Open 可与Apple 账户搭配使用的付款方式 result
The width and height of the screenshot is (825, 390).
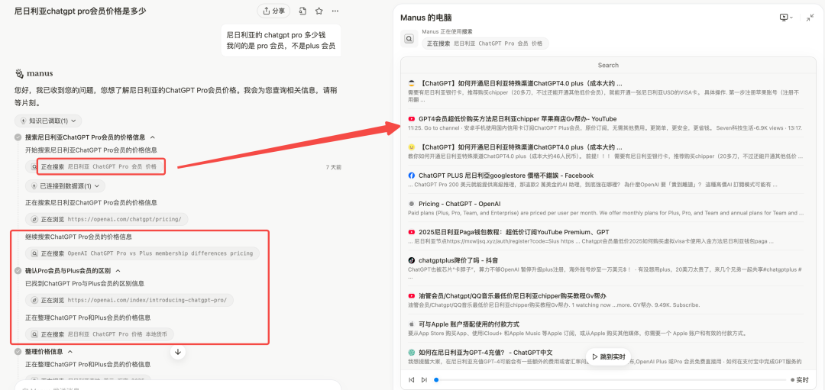(x=469, y=324)
